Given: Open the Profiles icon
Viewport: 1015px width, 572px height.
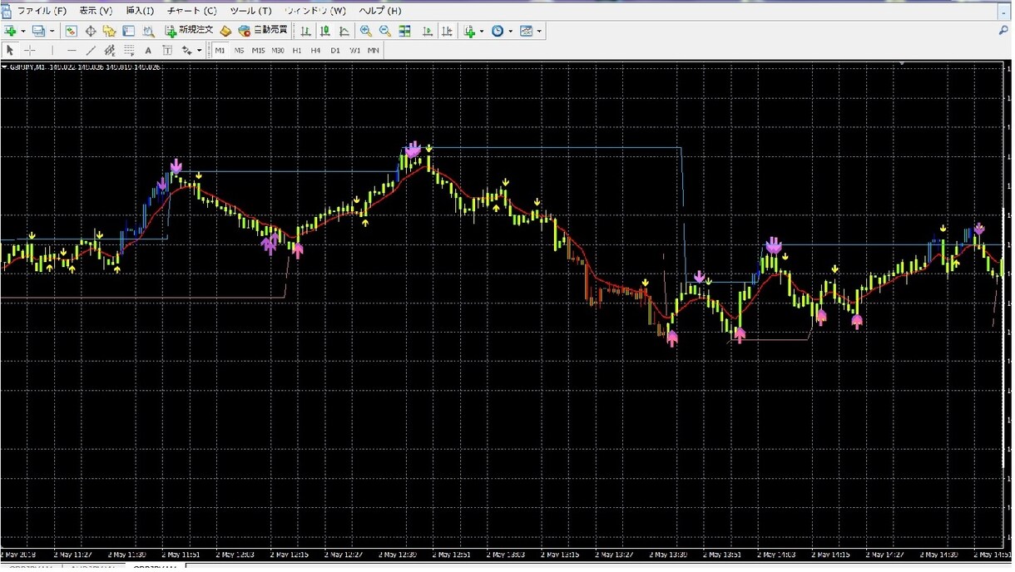Looking at the screenshot, I should click(x=38, y=31).
